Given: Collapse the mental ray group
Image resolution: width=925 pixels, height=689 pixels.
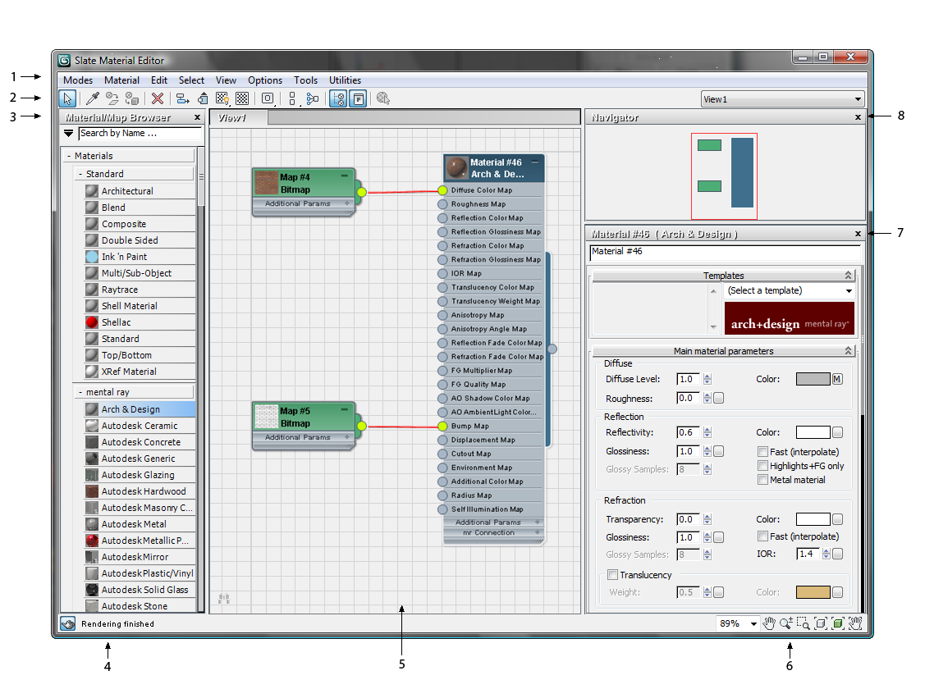Looking at the screenshot, I should pos(80,392).
